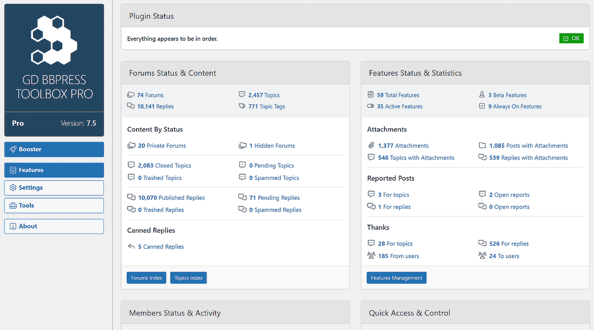Click the Plugin Status panel header
The width and height of the screenshot is (594, 330).
[355, 16]
